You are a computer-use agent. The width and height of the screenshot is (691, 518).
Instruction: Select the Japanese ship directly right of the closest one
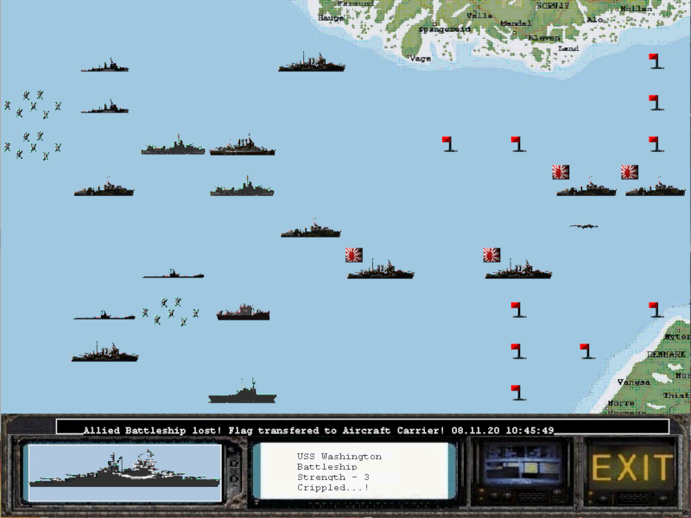pyautogui.click(x=518, y=269)
